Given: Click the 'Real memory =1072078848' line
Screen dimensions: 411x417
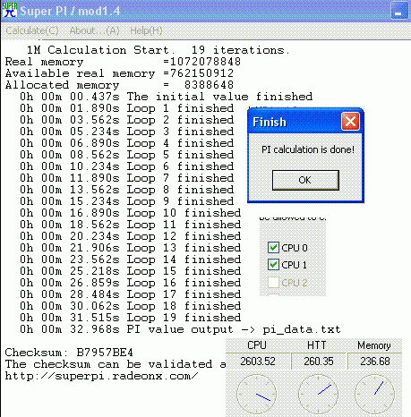Looking at the screenshot, I should [123, 62].
